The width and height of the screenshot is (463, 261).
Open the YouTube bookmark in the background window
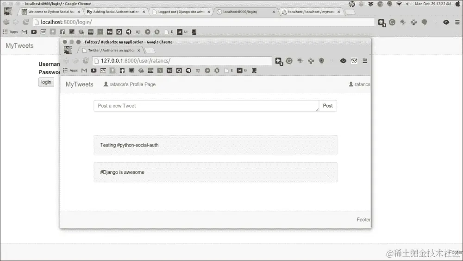click(x=34, y=32)
